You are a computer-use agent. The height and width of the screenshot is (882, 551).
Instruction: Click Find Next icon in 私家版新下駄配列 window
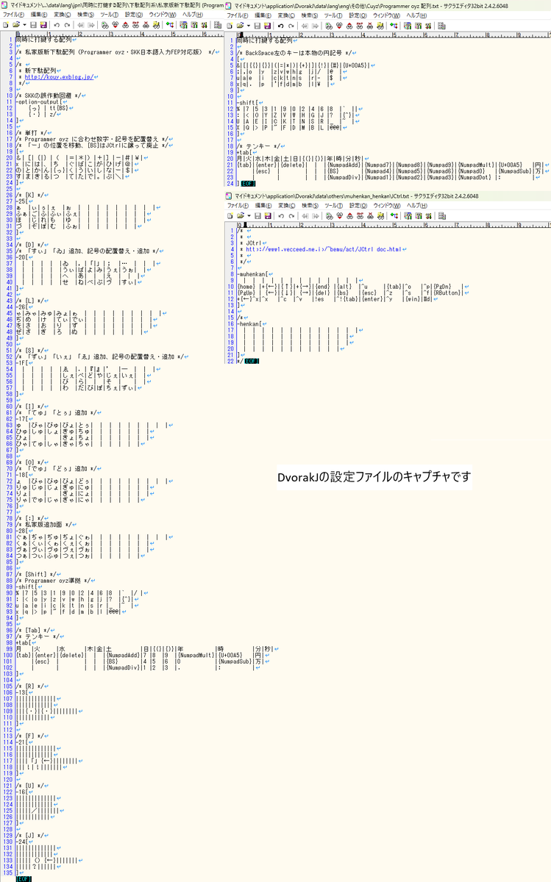[115, 25]
